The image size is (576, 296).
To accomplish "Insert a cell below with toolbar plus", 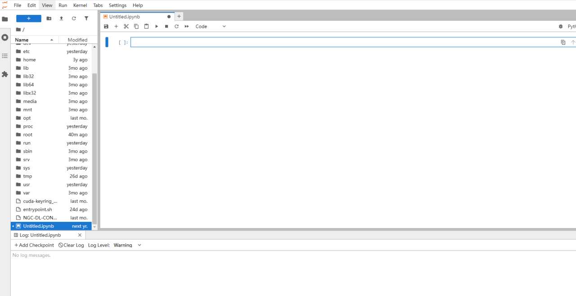I will tap(116, 27).
